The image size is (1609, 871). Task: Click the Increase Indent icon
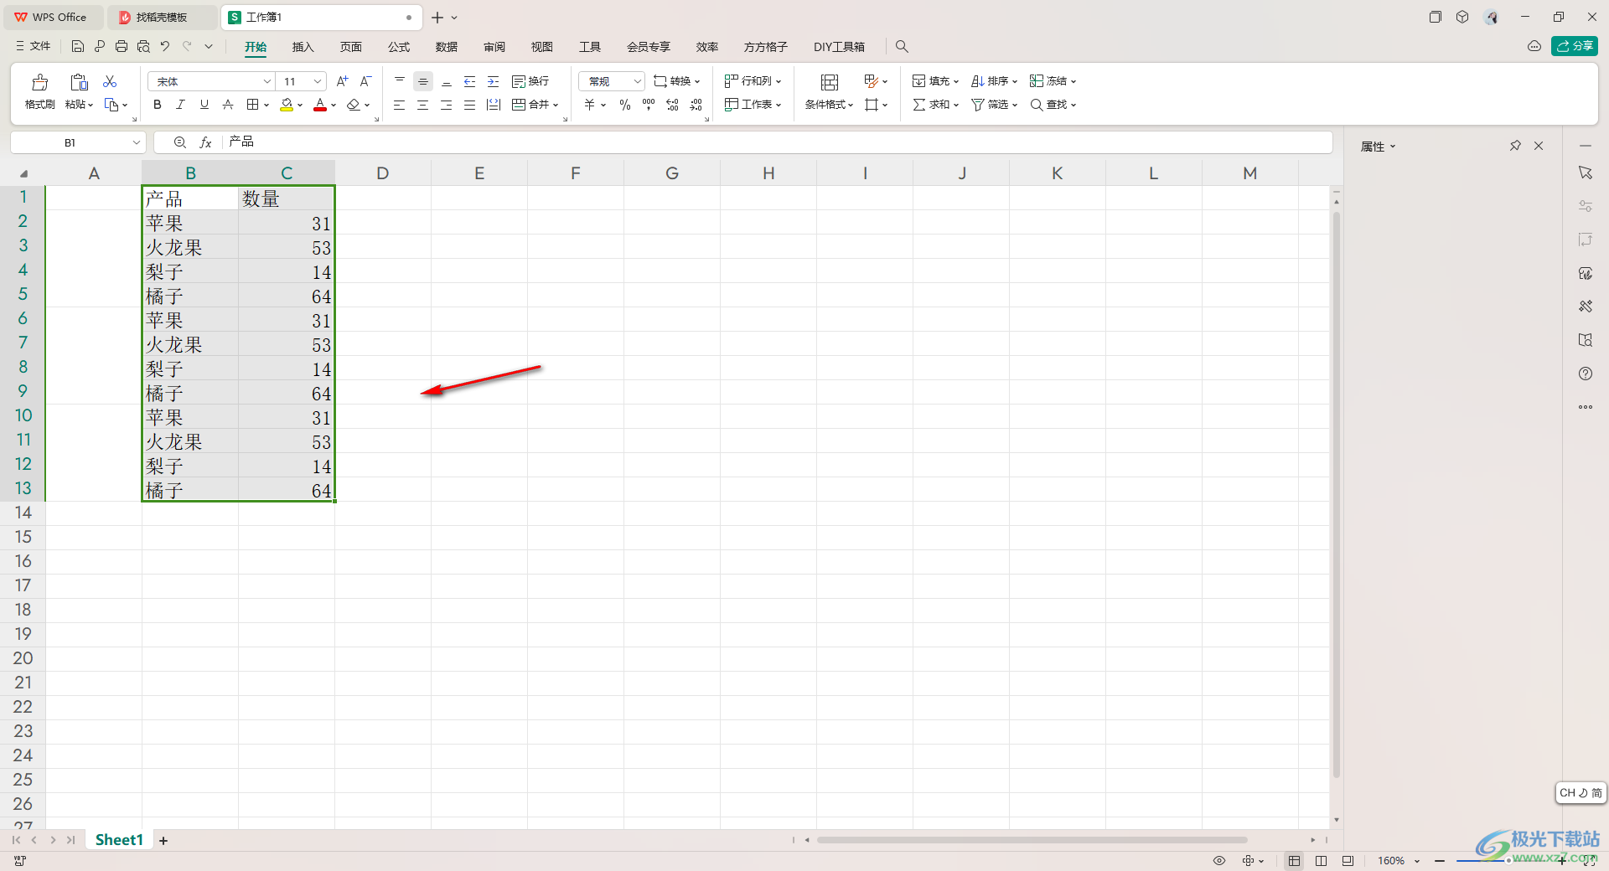[494, 81]
